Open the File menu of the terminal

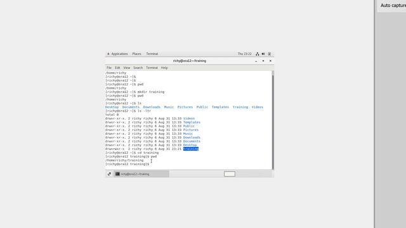click(x=109, y=68)
